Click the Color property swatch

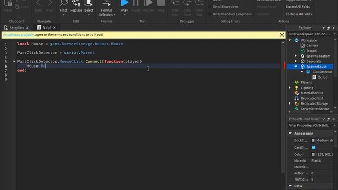coord(313,154)
